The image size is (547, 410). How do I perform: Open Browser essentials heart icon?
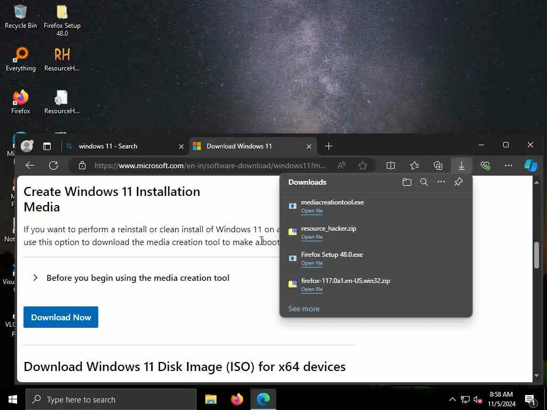click(485, 165)
